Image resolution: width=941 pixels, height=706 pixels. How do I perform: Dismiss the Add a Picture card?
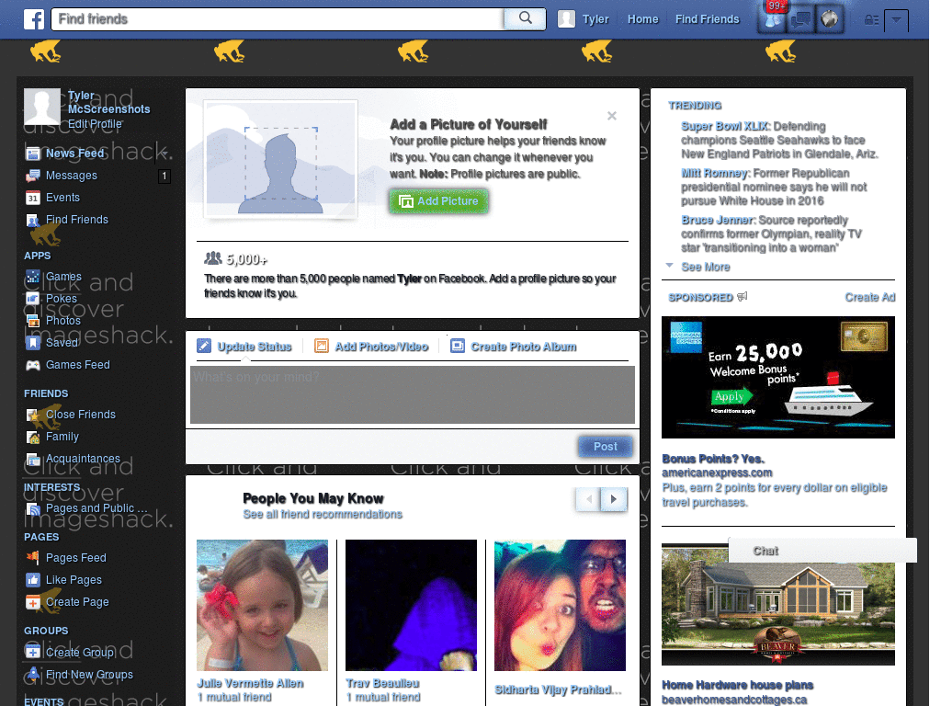pyautogui.click(x=611, y=116)
